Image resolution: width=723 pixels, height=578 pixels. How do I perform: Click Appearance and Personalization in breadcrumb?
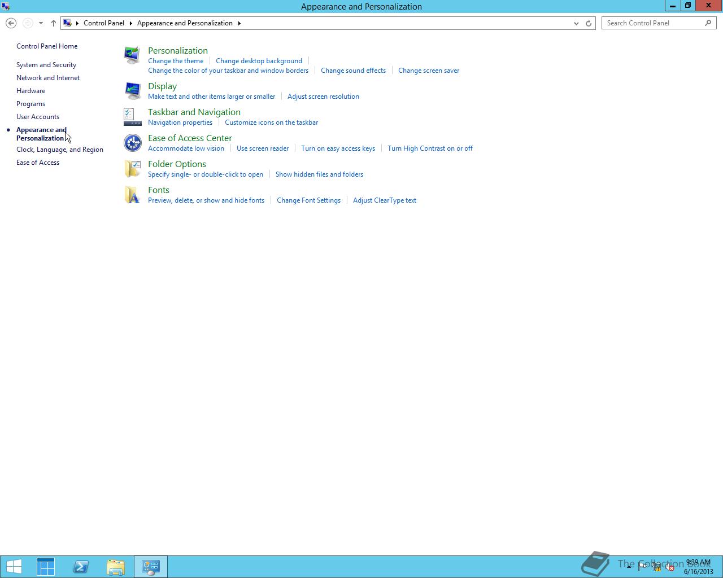[x=185, y=23]
